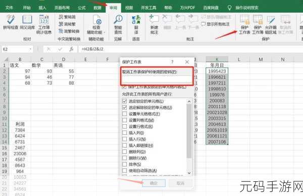303x196 pixels.
Task: Close the 保护工作表 dialog
Action: [x=187, y=62]
